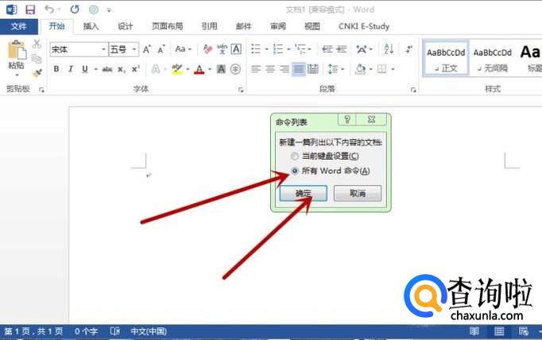
Task: Click the Grow Font icon
Action: pyautogui.click(x=146, y=49)
